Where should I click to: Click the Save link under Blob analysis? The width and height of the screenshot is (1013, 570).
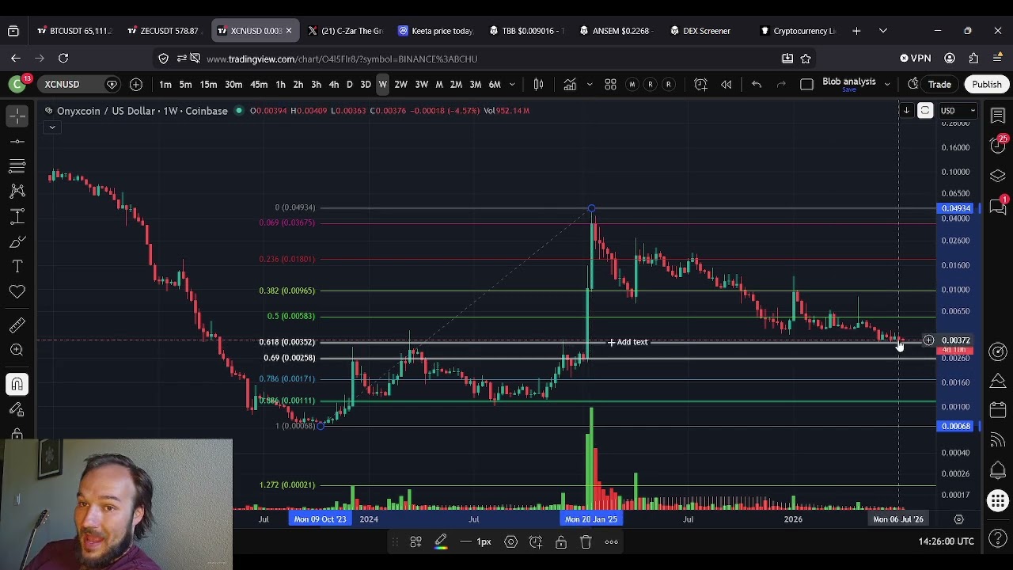pos(848,89)
